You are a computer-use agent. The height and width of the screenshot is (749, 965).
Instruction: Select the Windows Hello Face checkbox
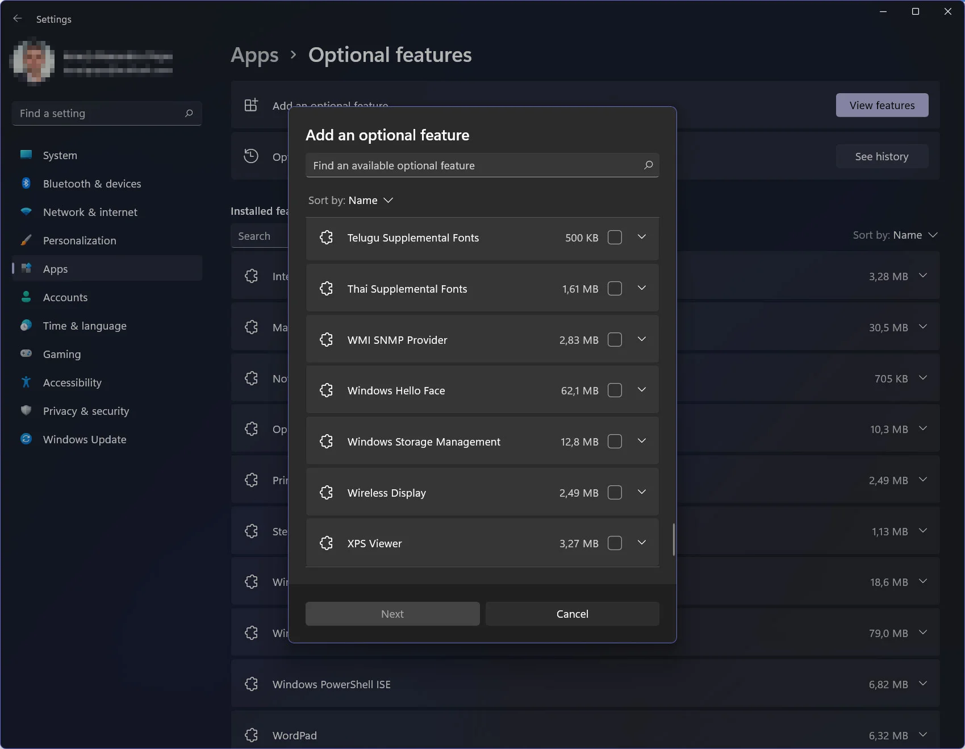[615, 390]
